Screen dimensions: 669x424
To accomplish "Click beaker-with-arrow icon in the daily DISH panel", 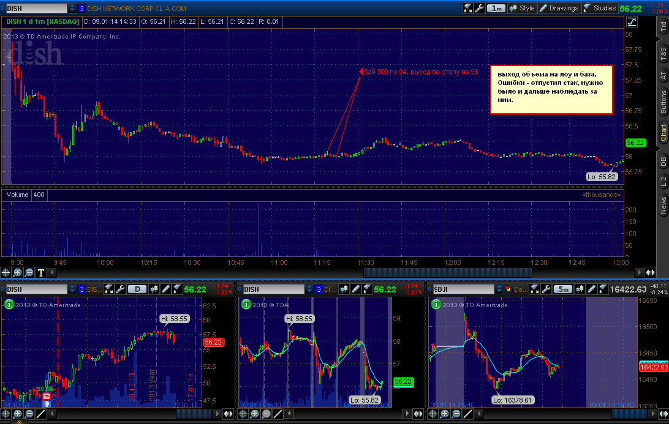I will click(109, 289).
